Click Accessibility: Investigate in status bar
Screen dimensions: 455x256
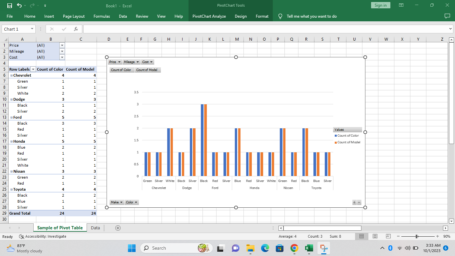coord(42,236)
